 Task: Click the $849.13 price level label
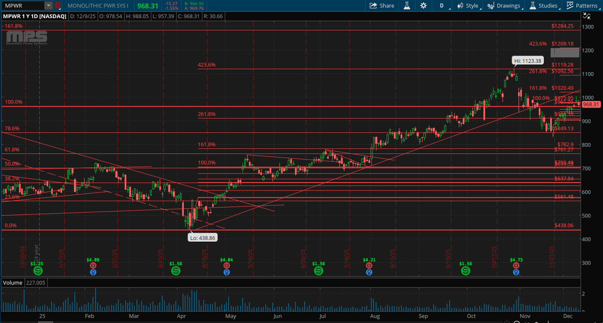(564, 128)
